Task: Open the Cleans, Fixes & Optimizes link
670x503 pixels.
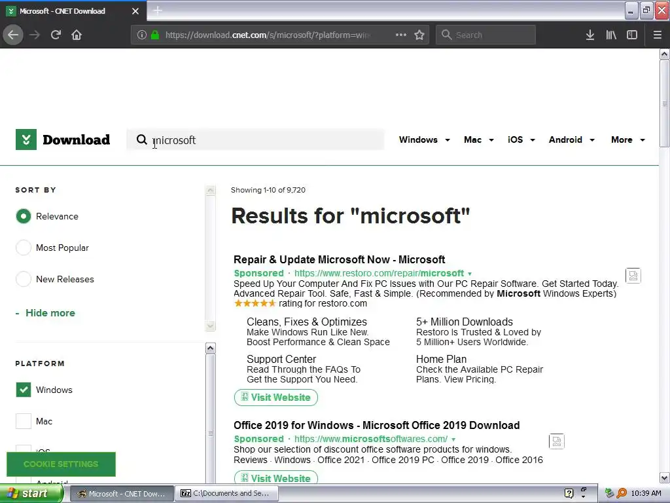Action: (307, 322)
